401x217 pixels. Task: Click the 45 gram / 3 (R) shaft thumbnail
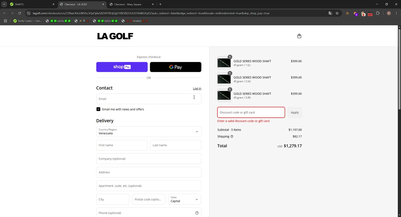224,96
